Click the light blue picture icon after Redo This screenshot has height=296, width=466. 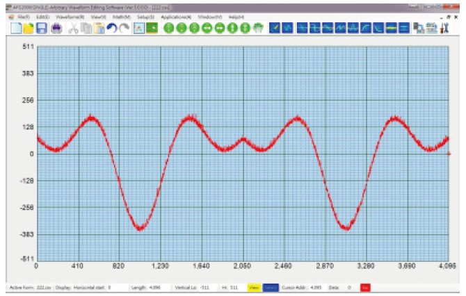(x=139, y=28)
